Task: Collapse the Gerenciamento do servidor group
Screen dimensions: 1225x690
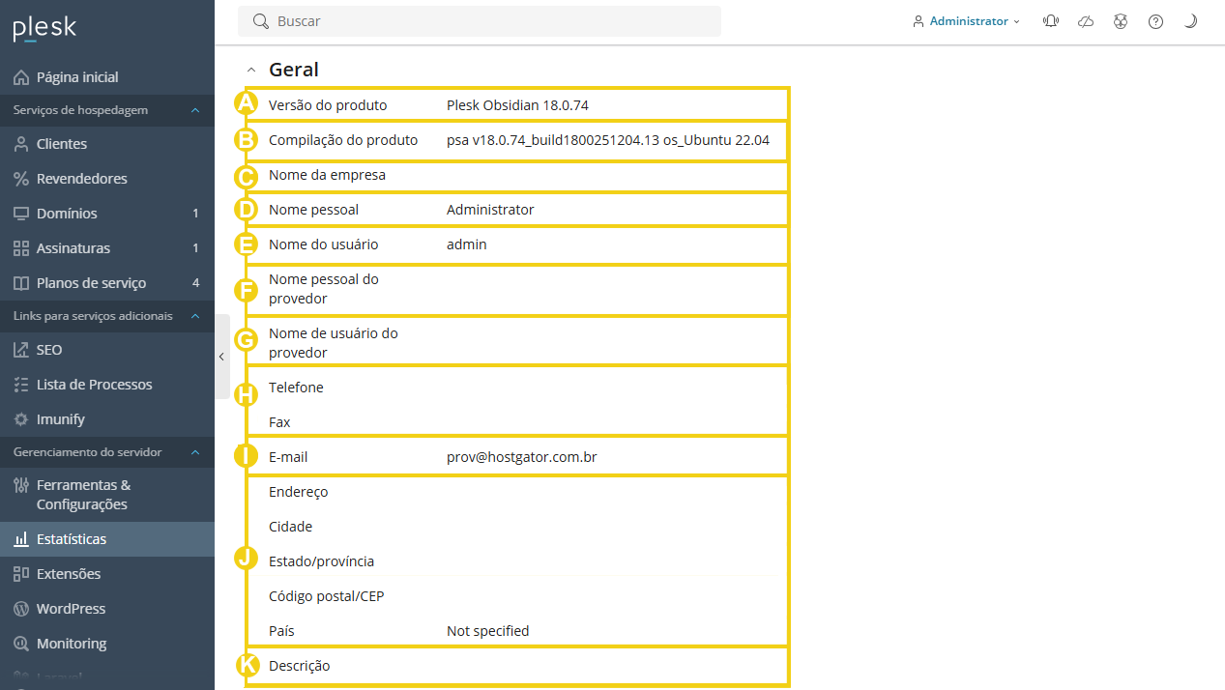Action: click(194, 452)
